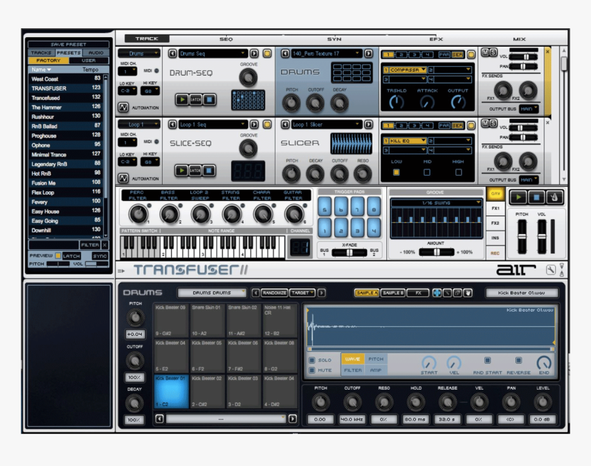Screen dimensions: 591x466
Task: Mute the Loop 1 track with M button
Action: pyautogui.click(x=485, y=123)
